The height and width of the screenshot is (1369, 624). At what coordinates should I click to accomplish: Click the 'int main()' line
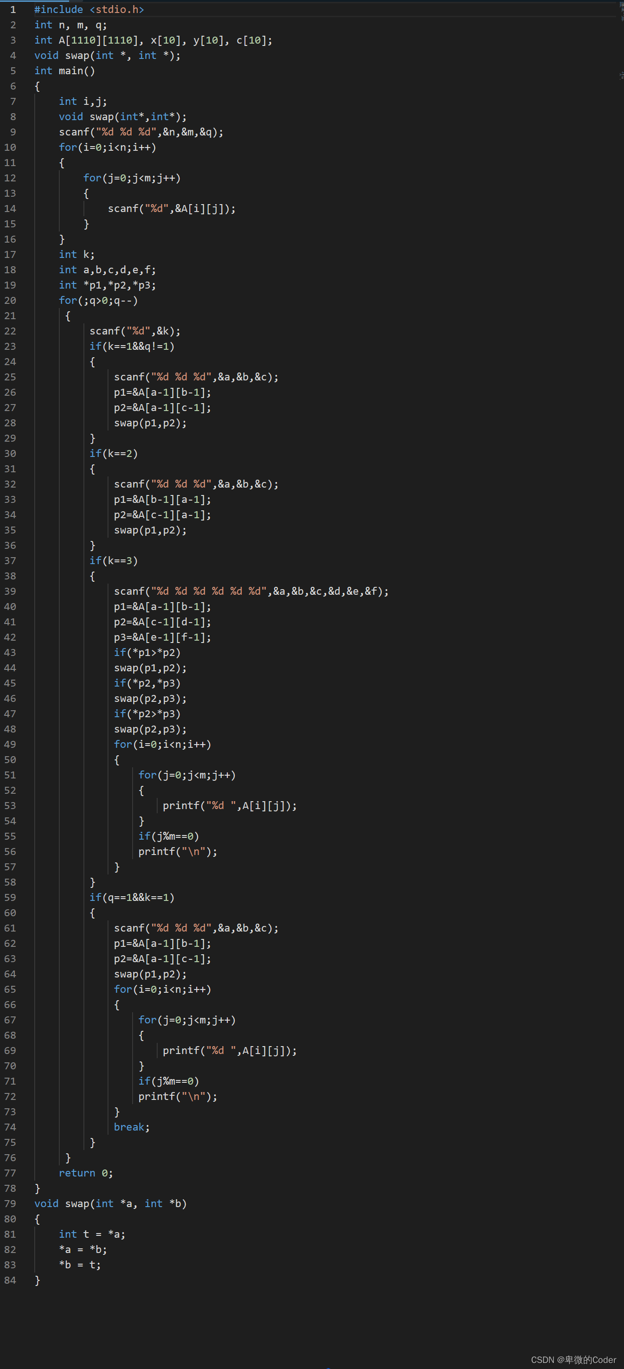(64, 71)
